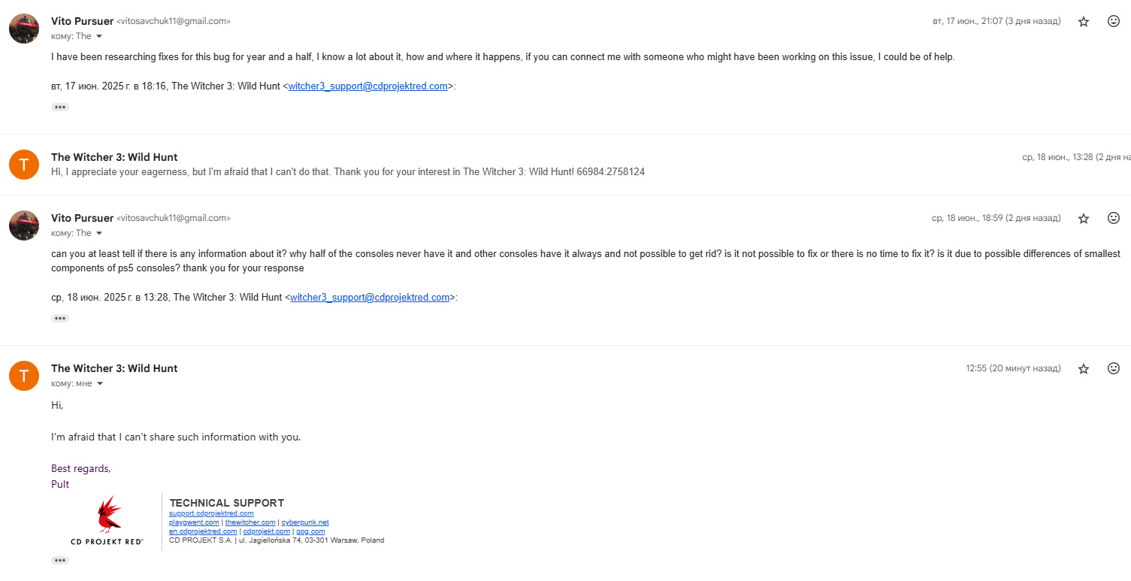Click the CD Projekt Red logo in signature

pos(107,520)
